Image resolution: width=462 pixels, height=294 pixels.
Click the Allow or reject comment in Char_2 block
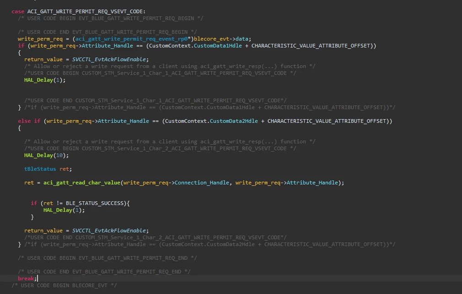point(170,142)
